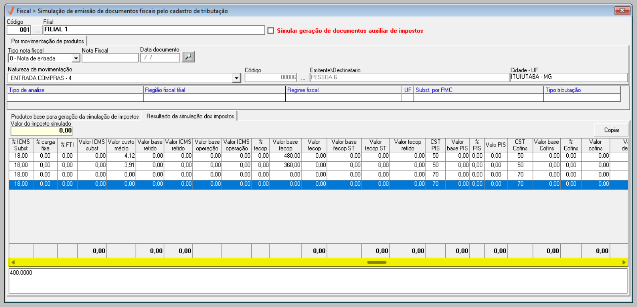Open Emitente lookup ellipsis button
Screen dimensions: 637x307
click(x=303, y=78)
